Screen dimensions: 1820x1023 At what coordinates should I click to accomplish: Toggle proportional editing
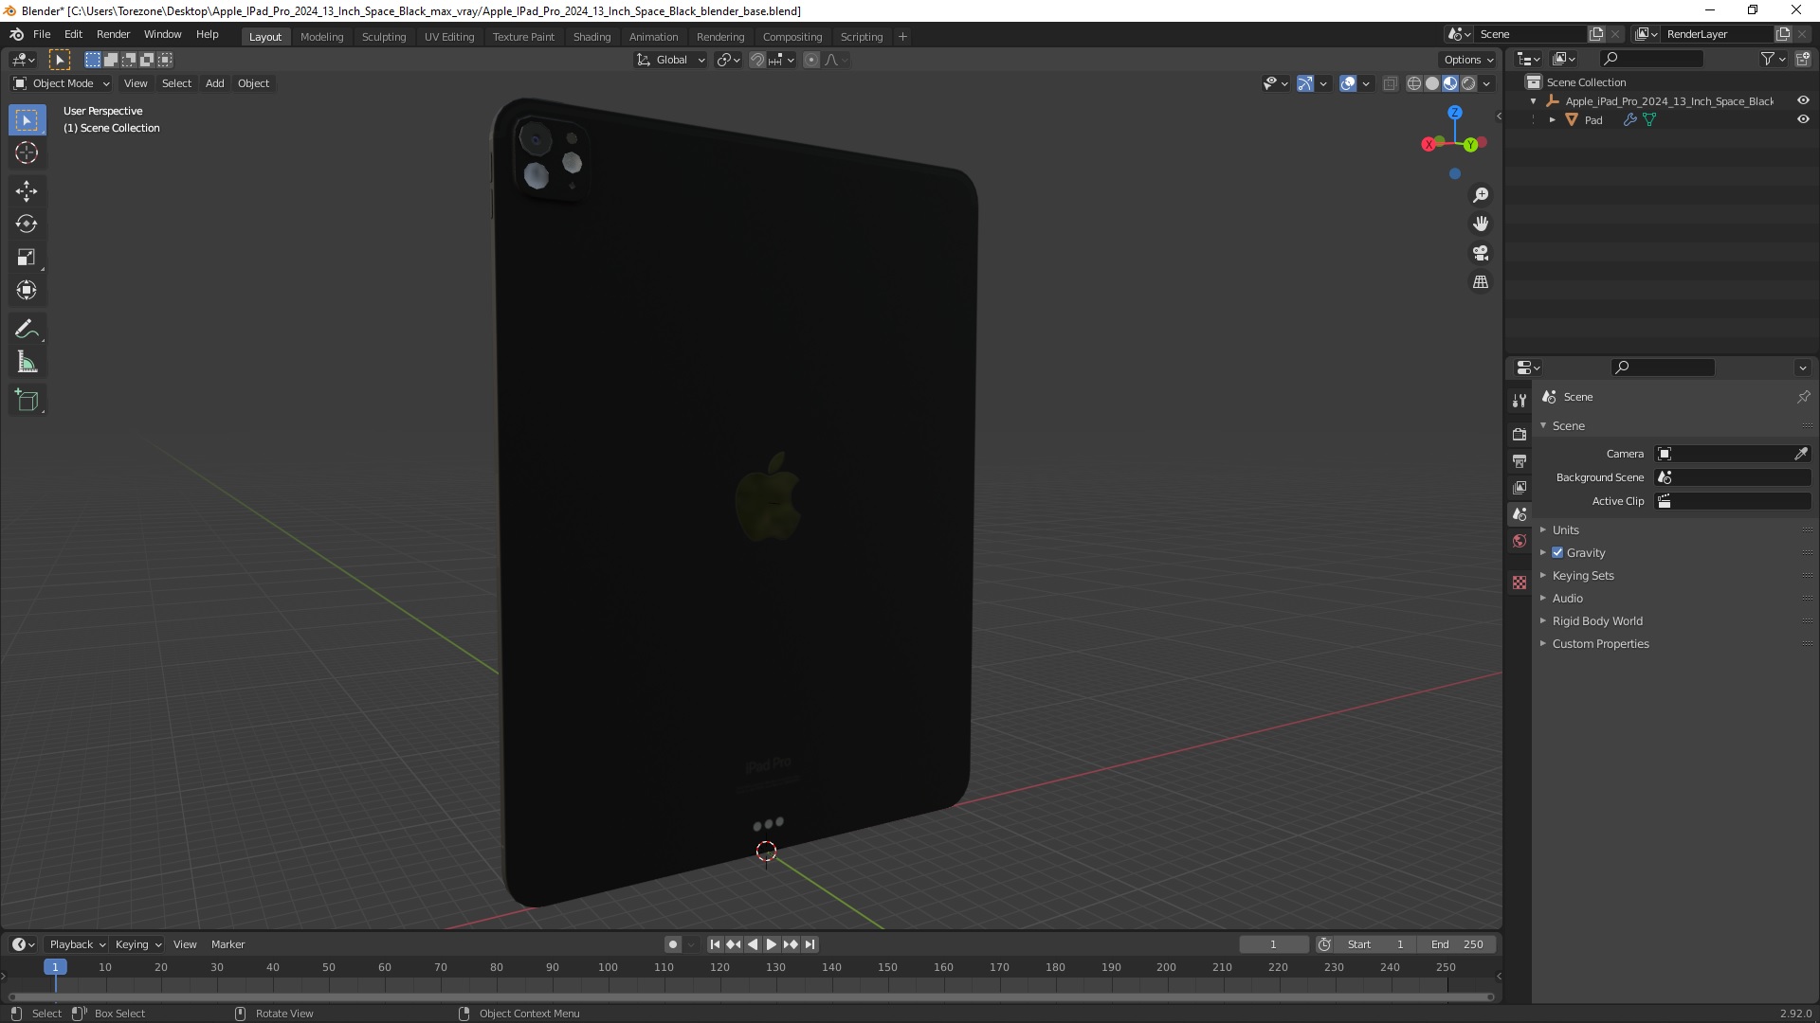[x=811, y=60]
